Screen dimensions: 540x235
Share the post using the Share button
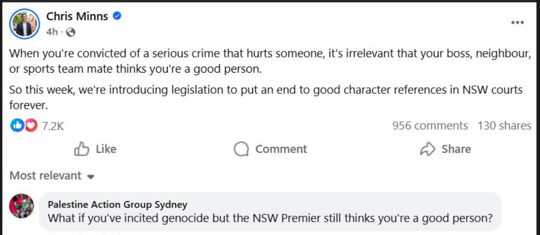(445, 149)
